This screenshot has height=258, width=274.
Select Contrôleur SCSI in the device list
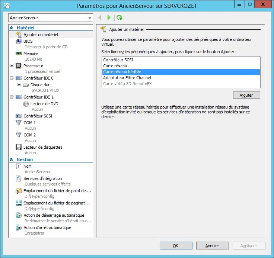point(181,60)
